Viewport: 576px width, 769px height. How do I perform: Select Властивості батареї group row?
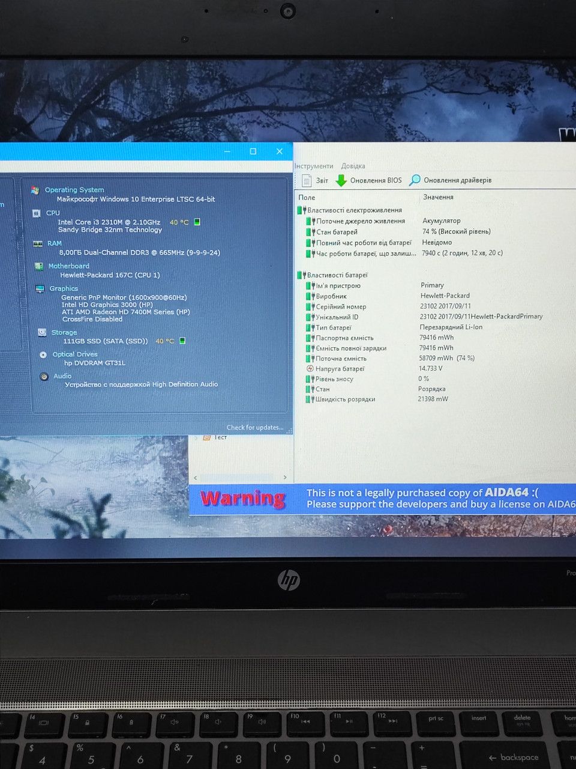click(333, 275)
